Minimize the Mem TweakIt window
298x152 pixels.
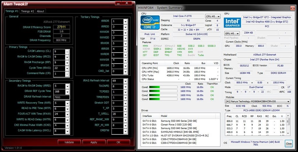coord(118,3)
